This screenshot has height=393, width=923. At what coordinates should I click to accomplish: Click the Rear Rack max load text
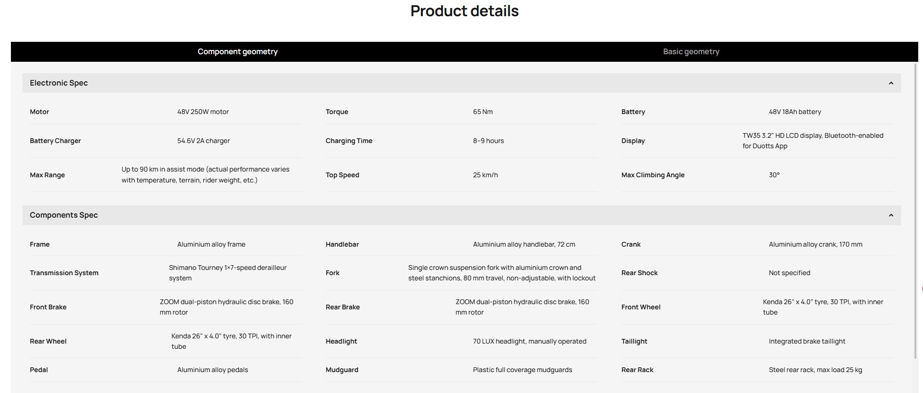(815, 370)
